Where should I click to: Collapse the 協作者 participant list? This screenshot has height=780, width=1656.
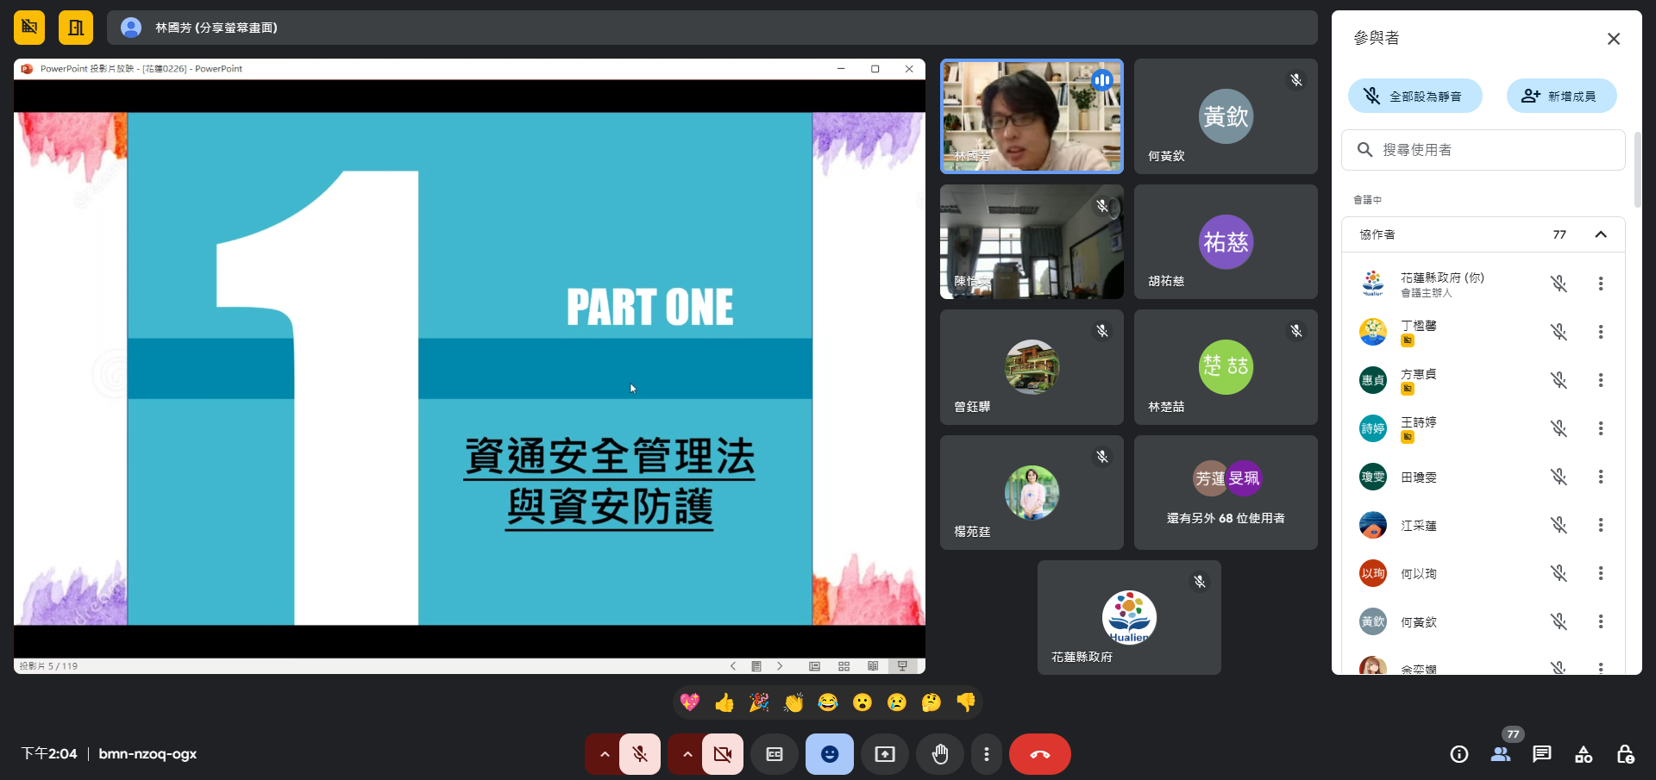click(x=1600, y=234)
